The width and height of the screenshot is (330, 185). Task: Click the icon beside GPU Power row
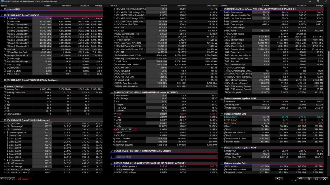tap(224, 30)
